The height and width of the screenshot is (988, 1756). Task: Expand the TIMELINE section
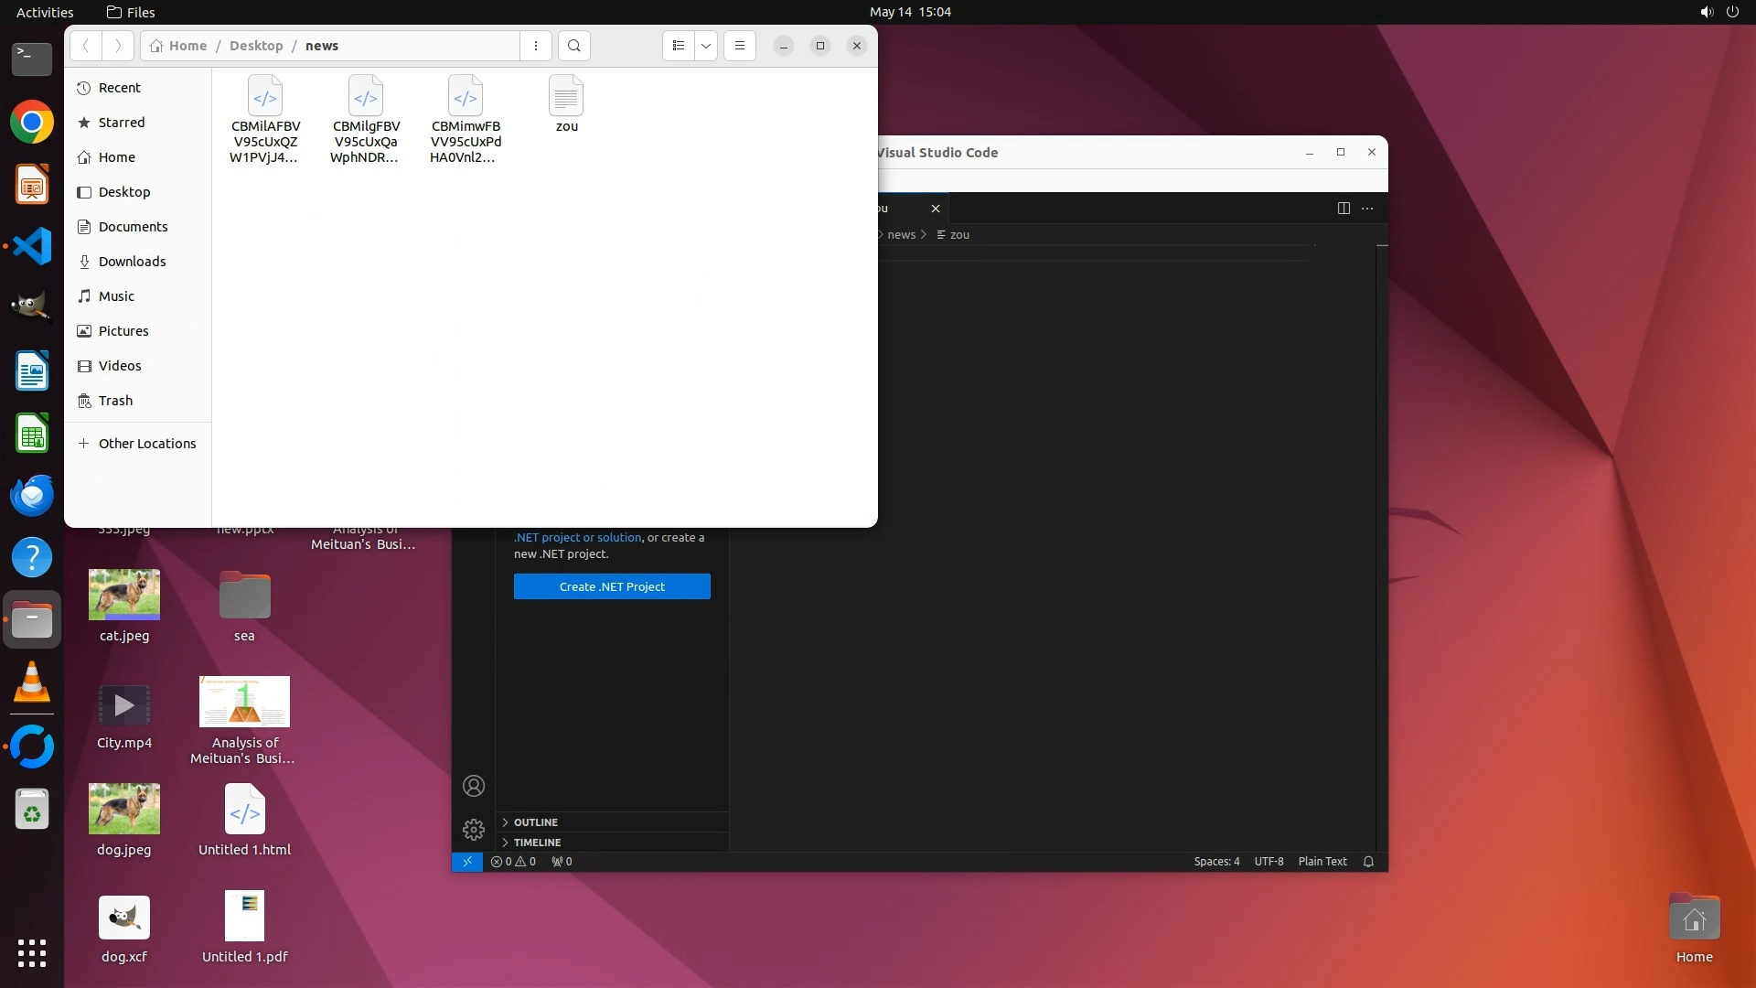point(537,843)
